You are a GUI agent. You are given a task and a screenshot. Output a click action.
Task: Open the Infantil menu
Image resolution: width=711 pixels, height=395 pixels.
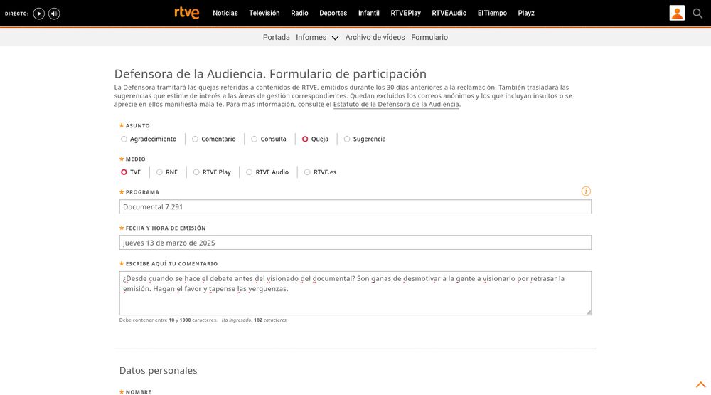click(x=368, y=13)
